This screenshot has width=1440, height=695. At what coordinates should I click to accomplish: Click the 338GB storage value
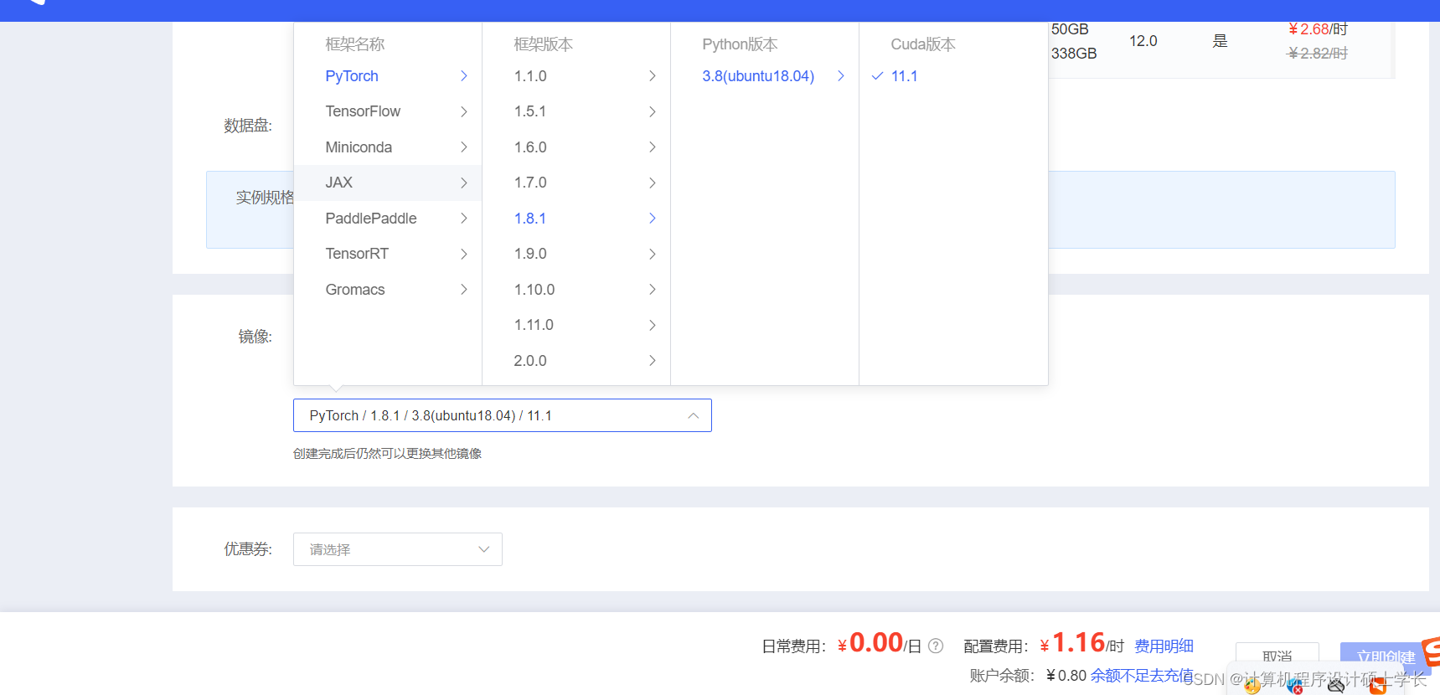click(x=1074, y=54)
